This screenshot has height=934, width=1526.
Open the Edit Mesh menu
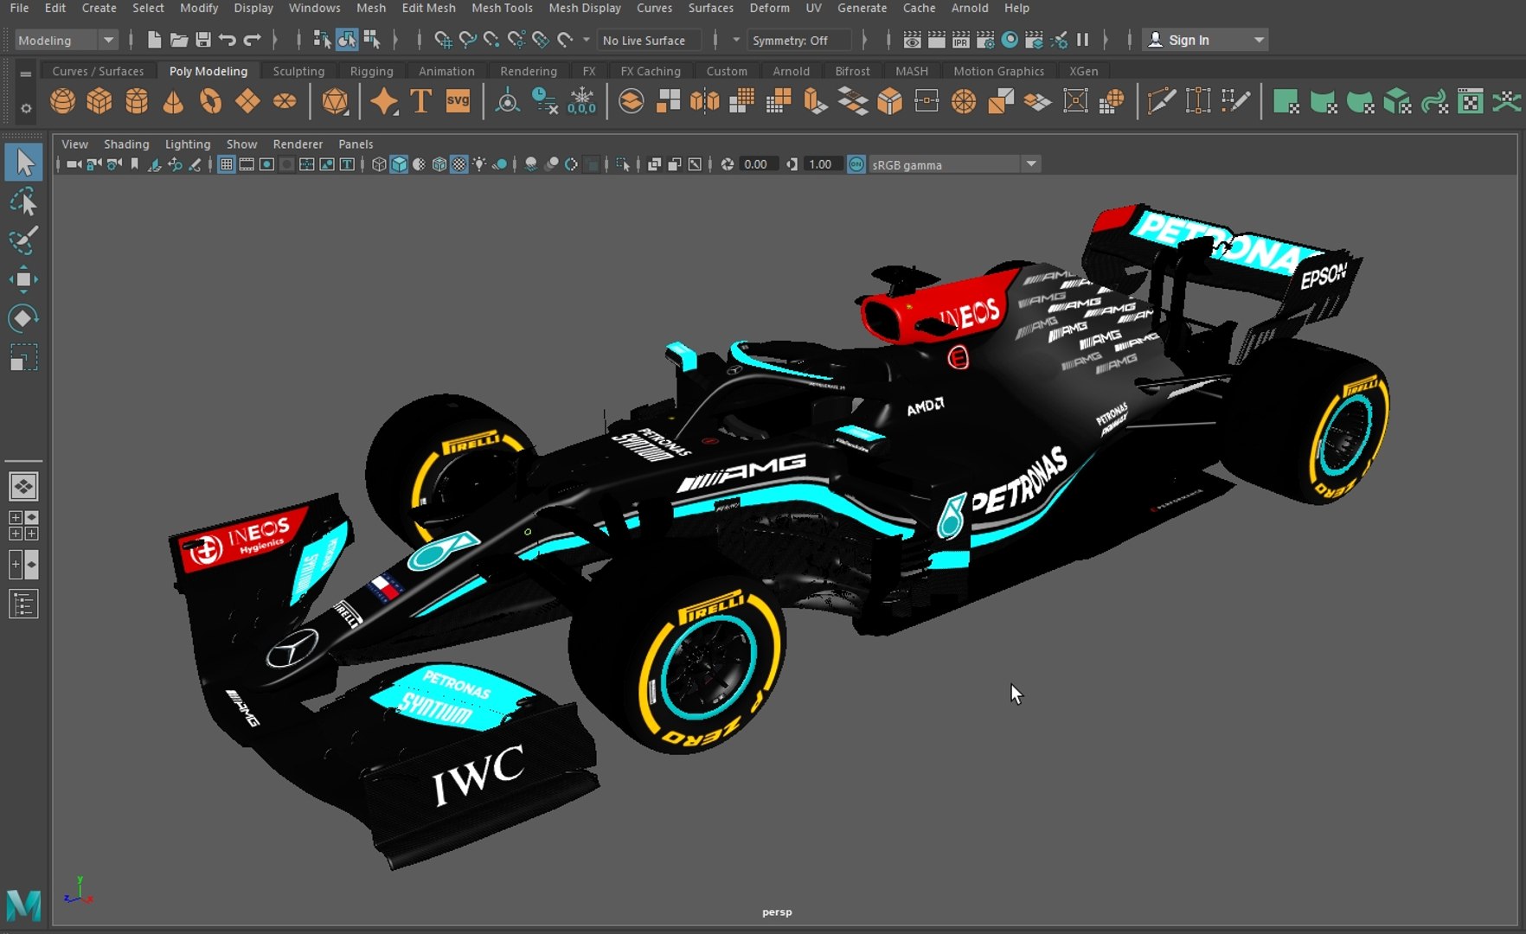click(x=428, y=8)
